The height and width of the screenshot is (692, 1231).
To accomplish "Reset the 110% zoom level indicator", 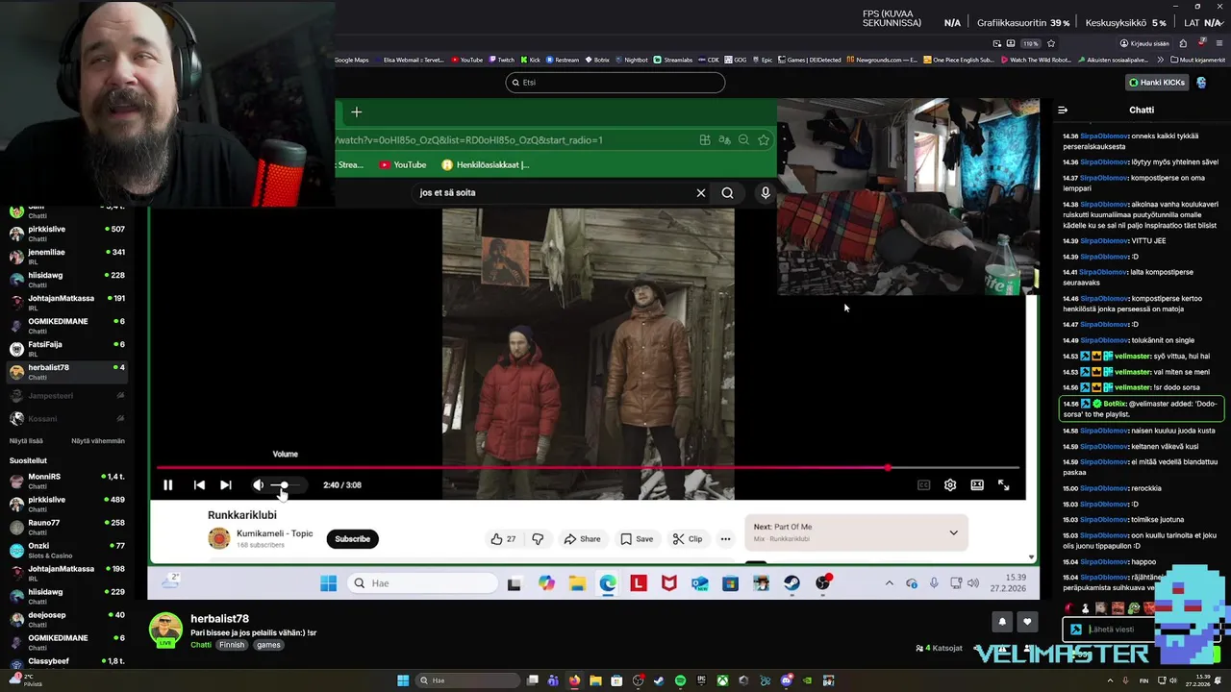I will [1031, 43].
